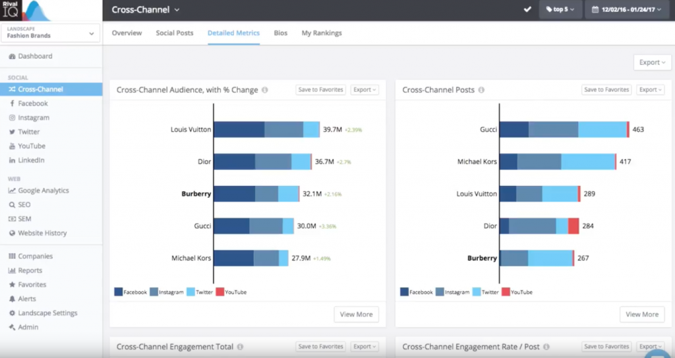This screenshot has width=675, height=358.
Task: Click the Companies grid icon
Action: (12, 256)
